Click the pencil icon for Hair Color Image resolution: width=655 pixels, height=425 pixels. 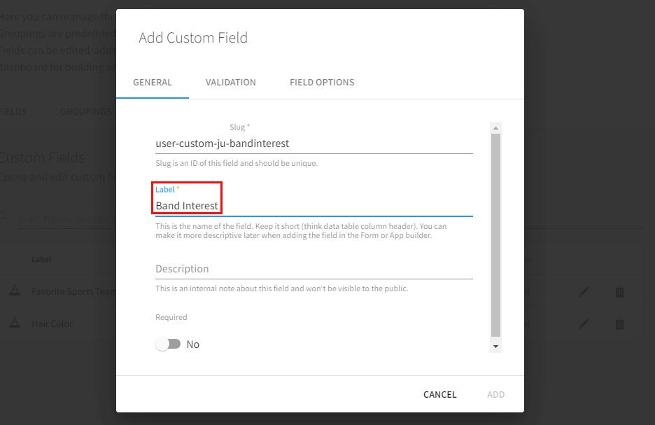(x=584, y=324)
